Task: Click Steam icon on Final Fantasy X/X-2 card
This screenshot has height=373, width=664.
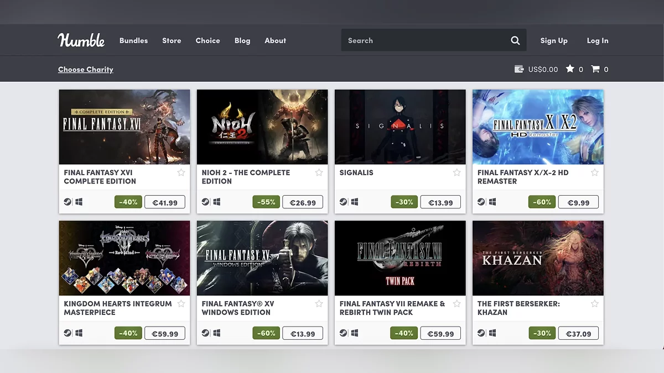Action: tap(481, 202)
